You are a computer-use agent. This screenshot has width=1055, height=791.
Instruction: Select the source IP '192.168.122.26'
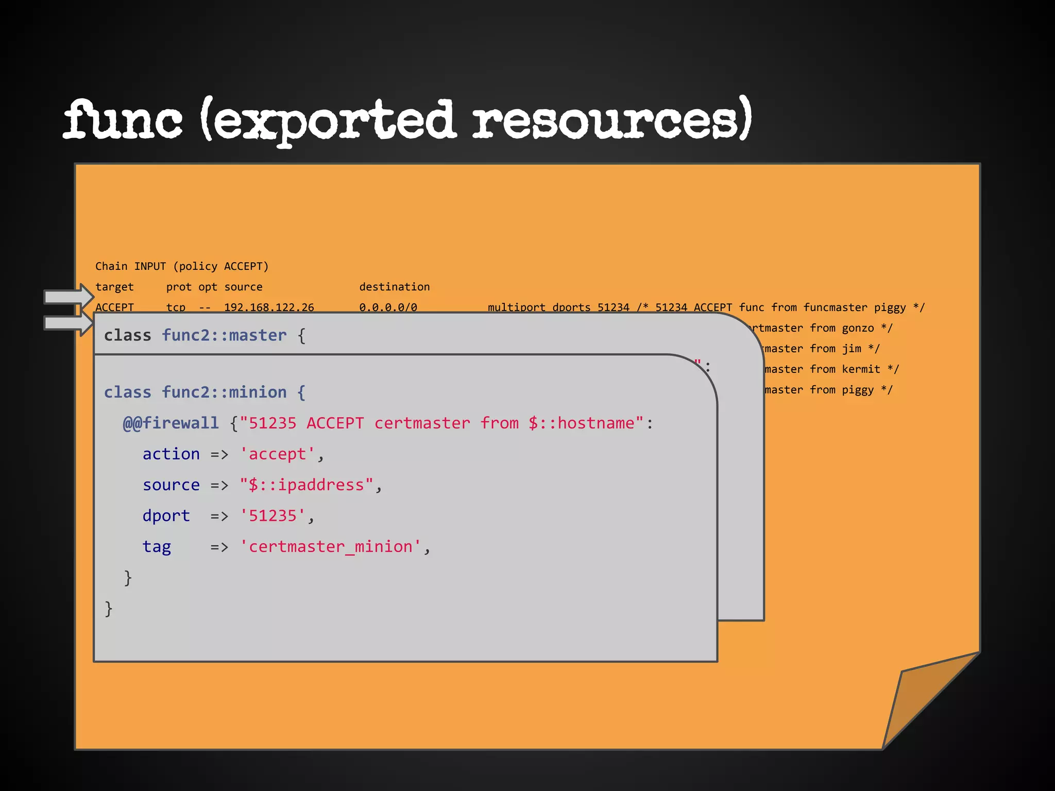point(269,307)
